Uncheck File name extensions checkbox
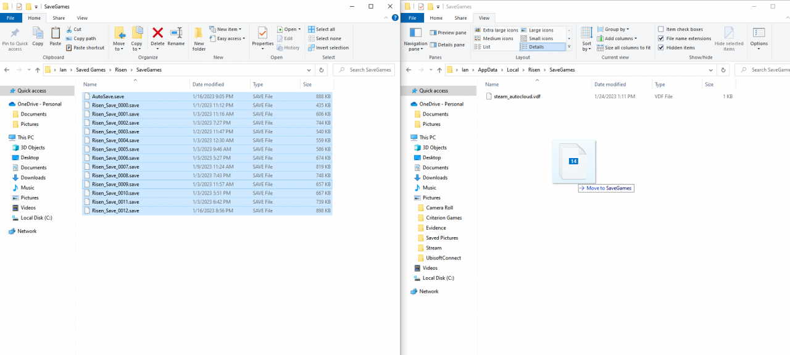The width and height of the screenshot is (790, 355). (x=661, y=38)
